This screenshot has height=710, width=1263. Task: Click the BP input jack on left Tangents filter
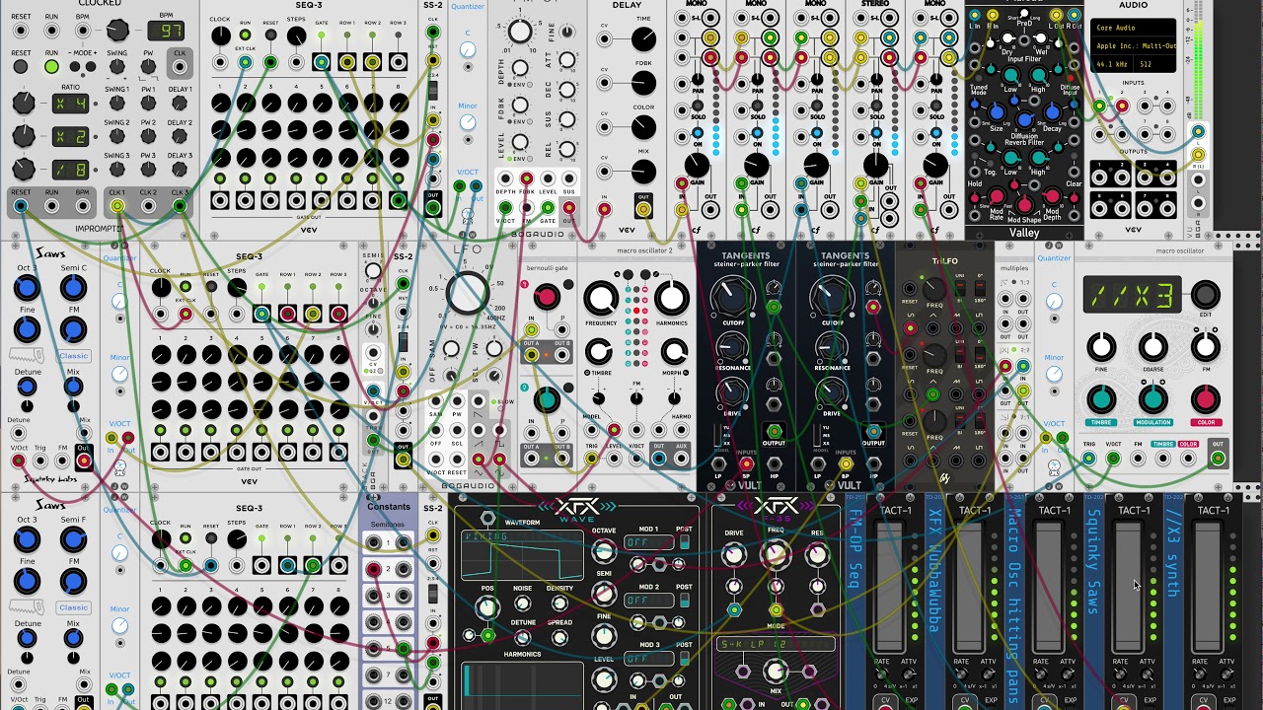tap(746, 465)
